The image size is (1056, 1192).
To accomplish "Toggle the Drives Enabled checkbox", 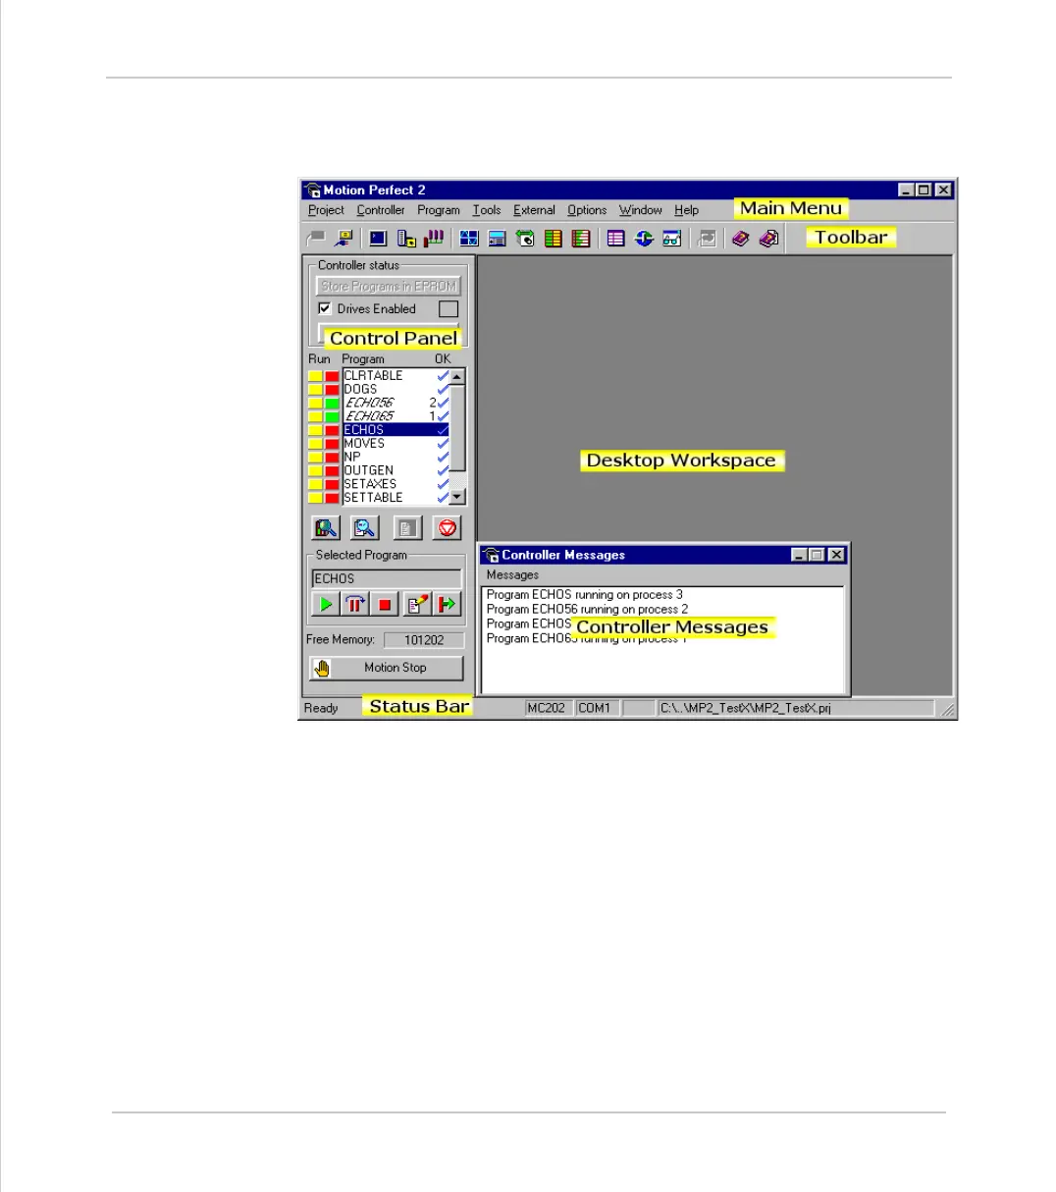I will tap(325, 308).
